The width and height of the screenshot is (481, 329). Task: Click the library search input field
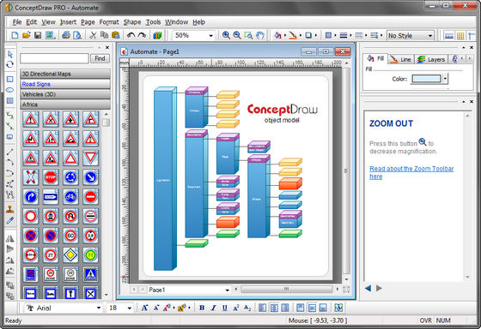[54, 58]
